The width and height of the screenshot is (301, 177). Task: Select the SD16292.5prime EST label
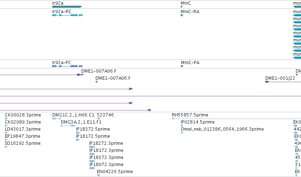coord(23,143)
